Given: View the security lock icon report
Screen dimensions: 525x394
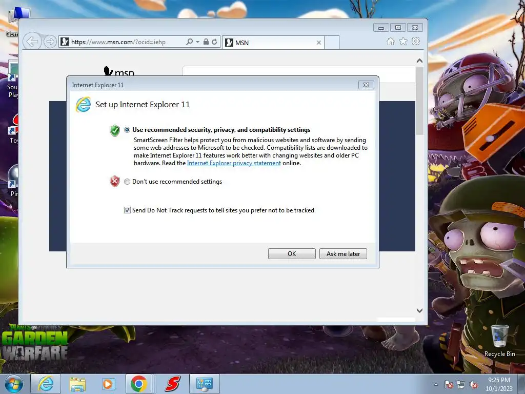Looking at the screenshot, I should 206,42.
